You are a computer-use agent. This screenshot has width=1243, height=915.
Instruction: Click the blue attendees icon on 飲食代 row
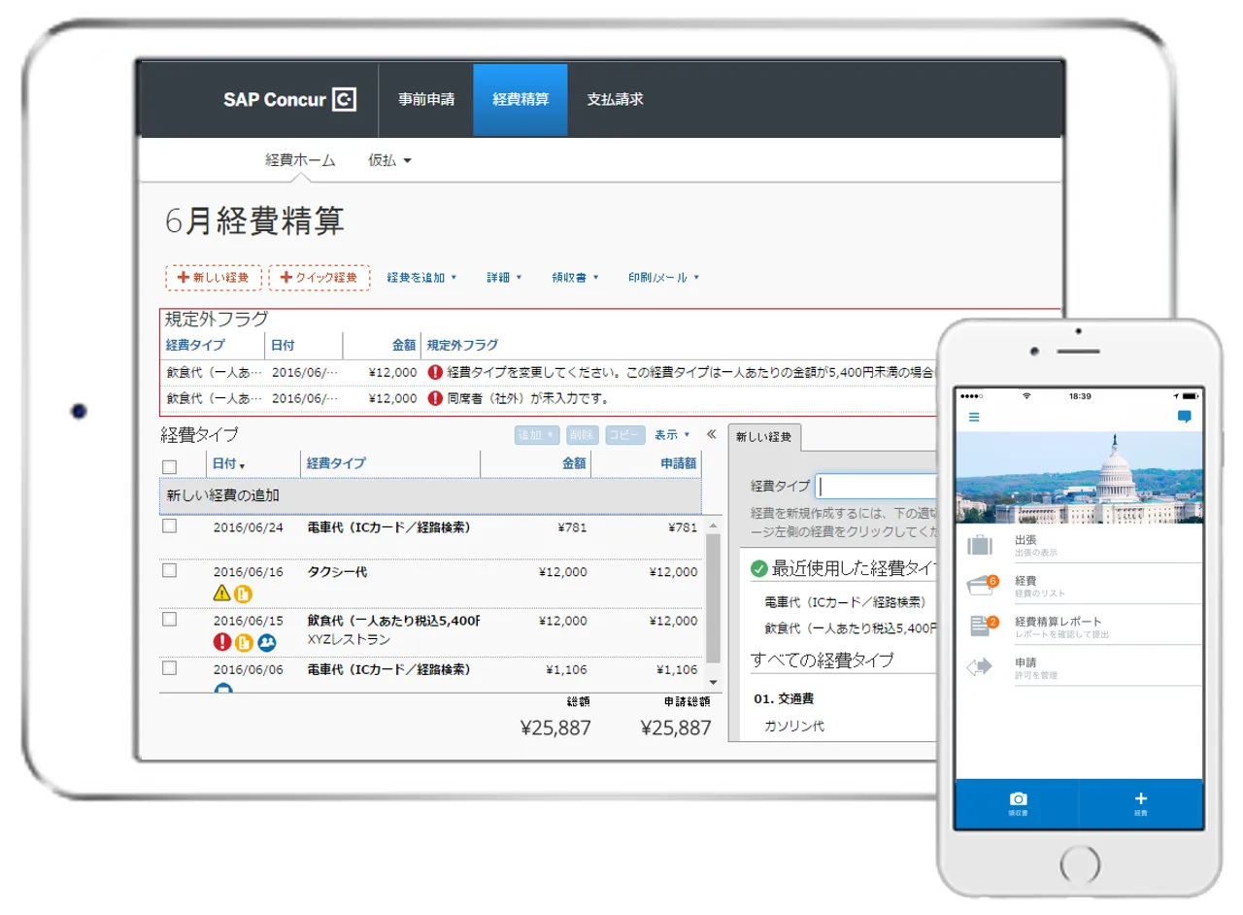(266, 642)
